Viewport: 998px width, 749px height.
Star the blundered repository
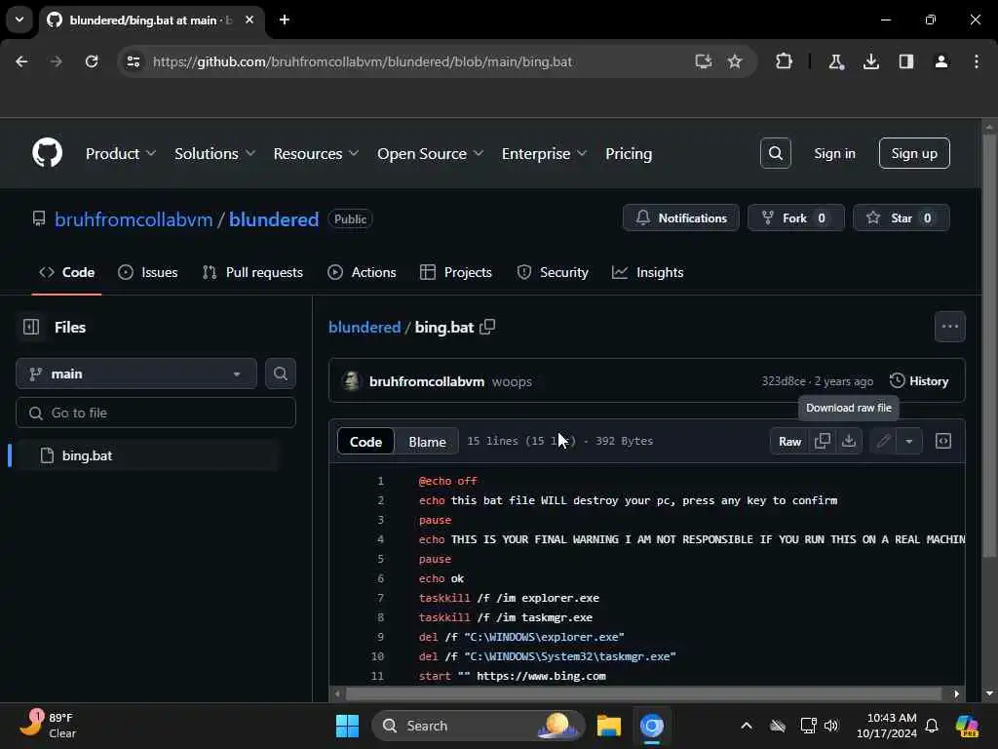click(902, 217)
